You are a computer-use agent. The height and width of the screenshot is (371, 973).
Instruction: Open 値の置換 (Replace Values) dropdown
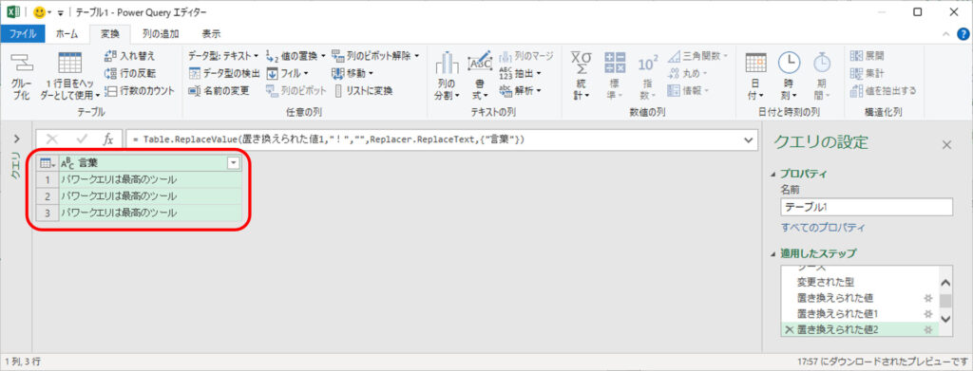296,56
